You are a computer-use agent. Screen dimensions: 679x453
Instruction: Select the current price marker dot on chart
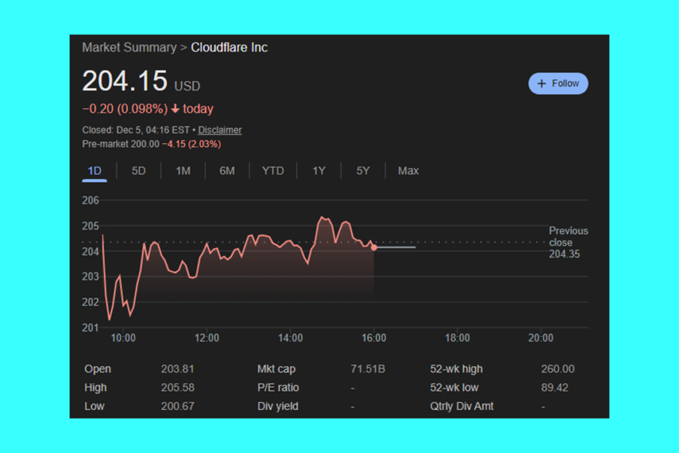pos(374,247)
